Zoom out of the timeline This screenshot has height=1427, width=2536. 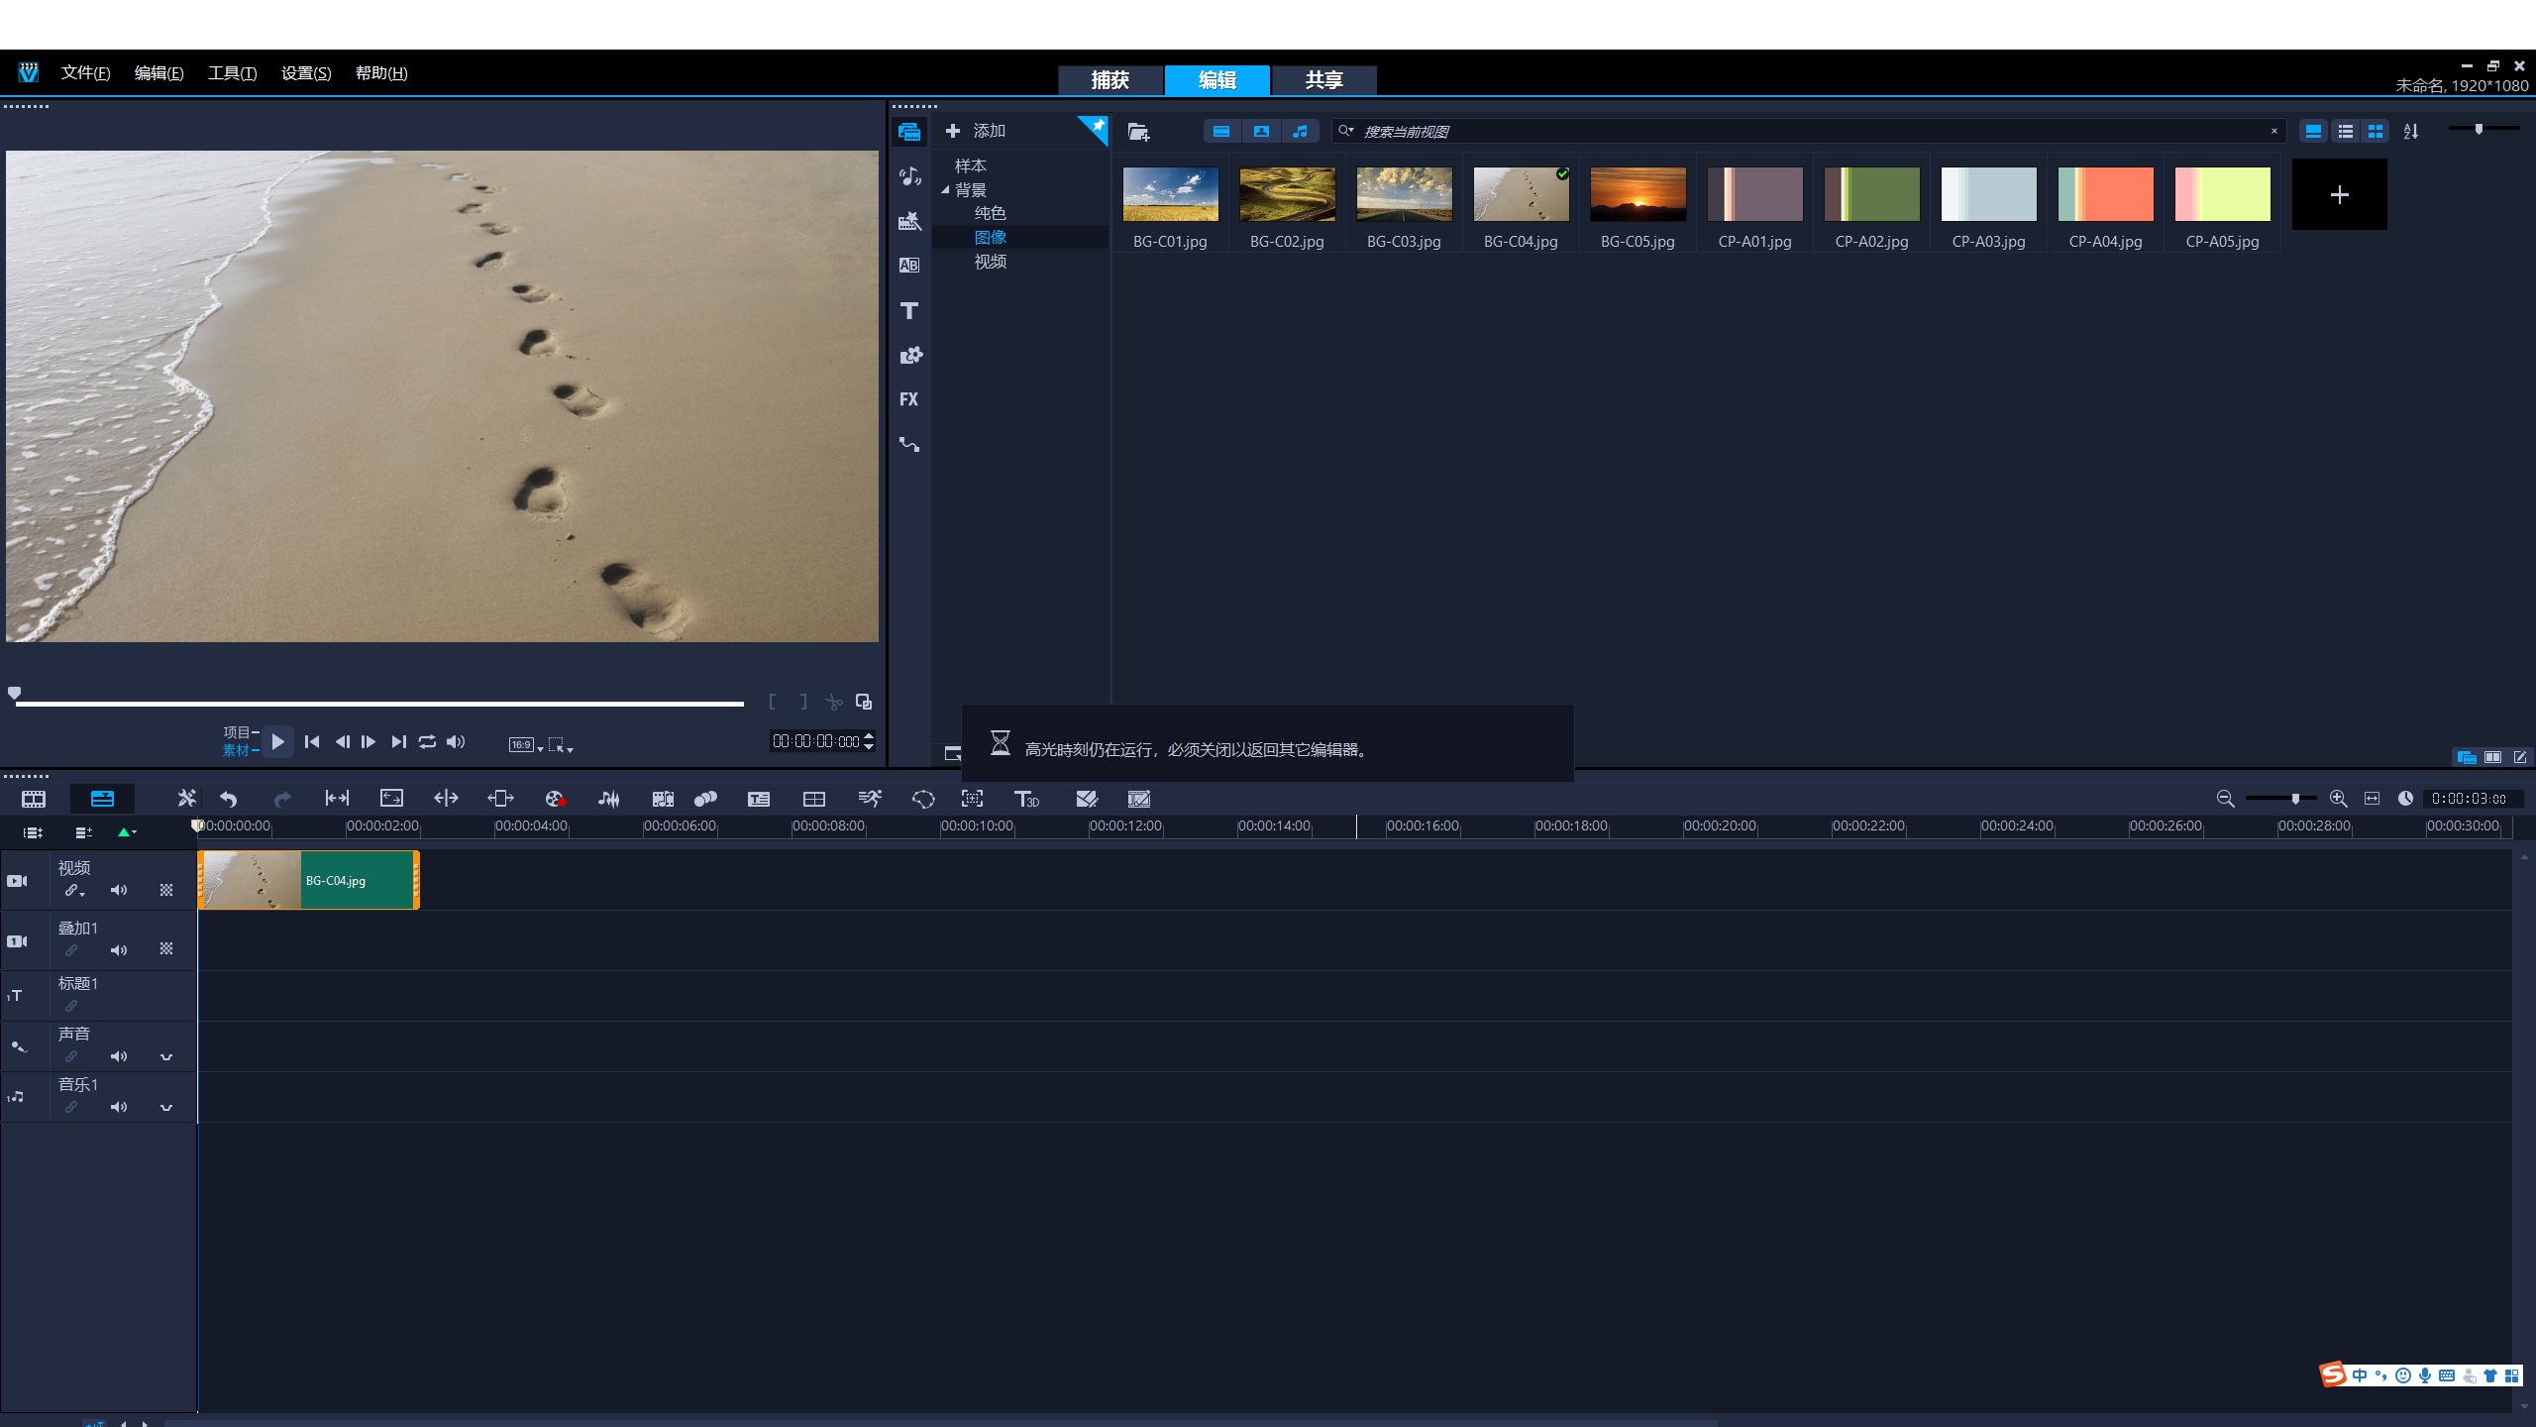click(2225, 799)
